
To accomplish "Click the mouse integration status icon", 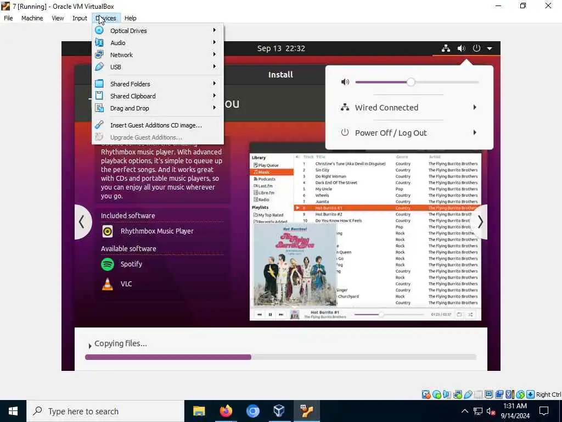I will coord(520,395).
